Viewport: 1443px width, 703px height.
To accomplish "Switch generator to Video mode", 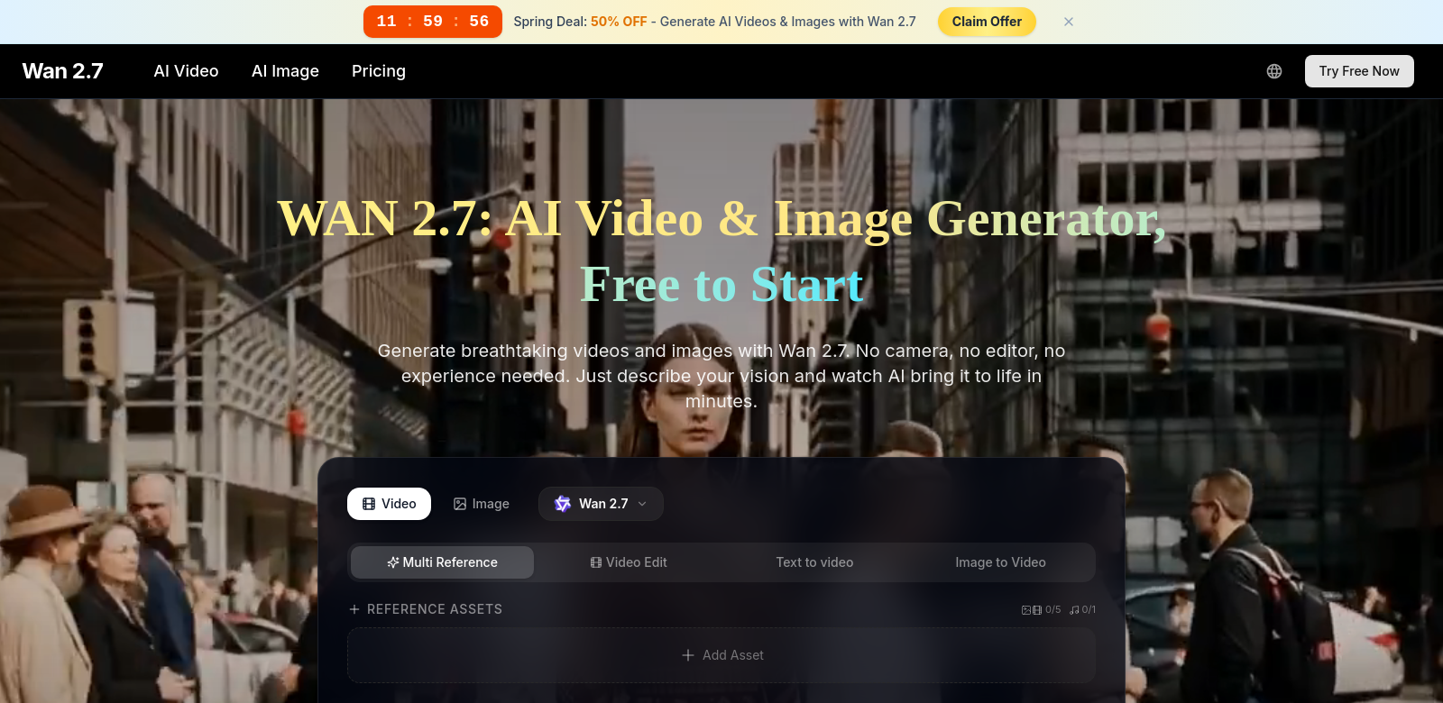I will [x=389, y=504].
